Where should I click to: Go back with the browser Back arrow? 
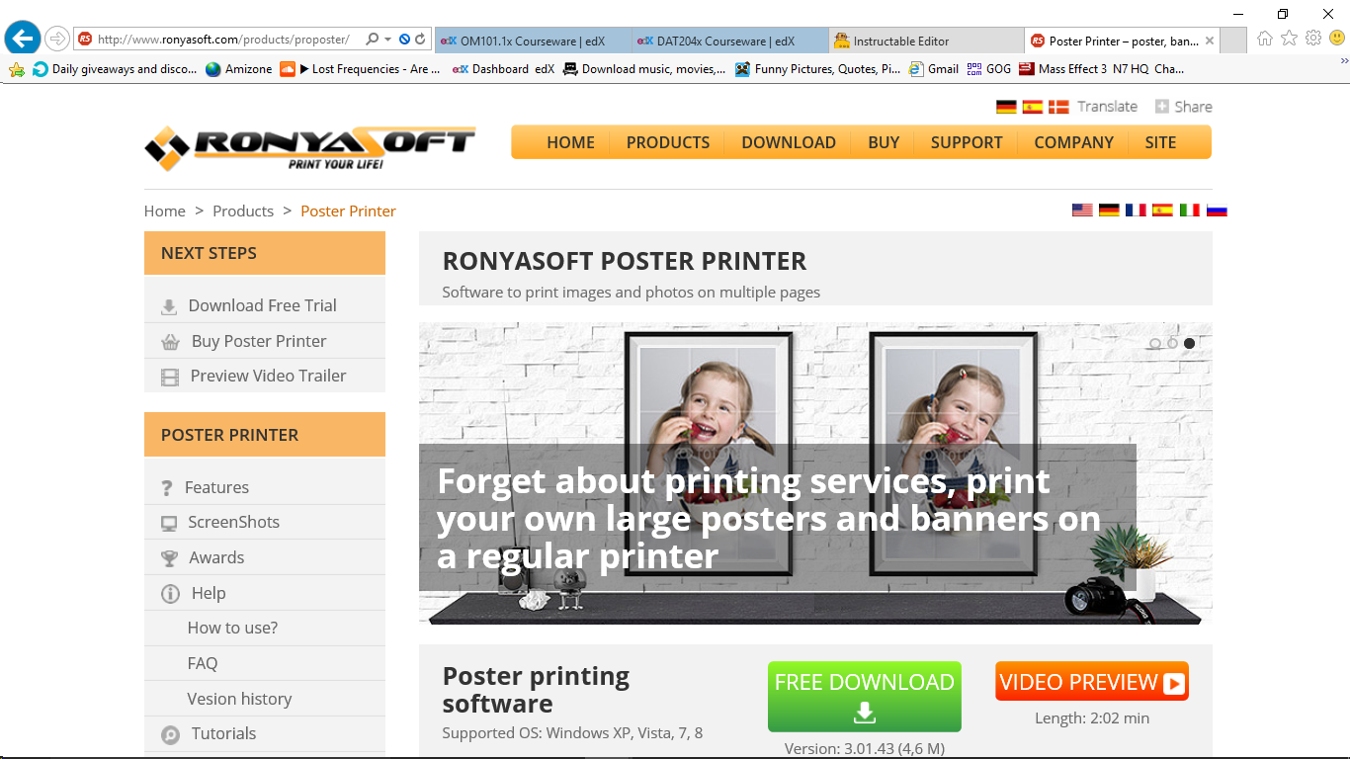(22, 39)
